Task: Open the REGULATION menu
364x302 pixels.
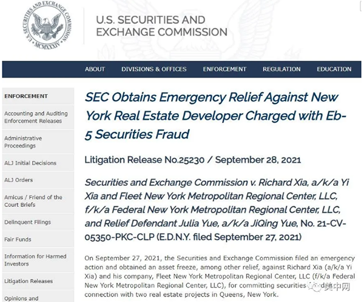Action: (281, 69)
